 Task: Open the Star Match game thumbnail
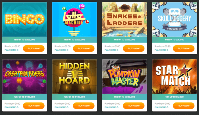point(175,77)
